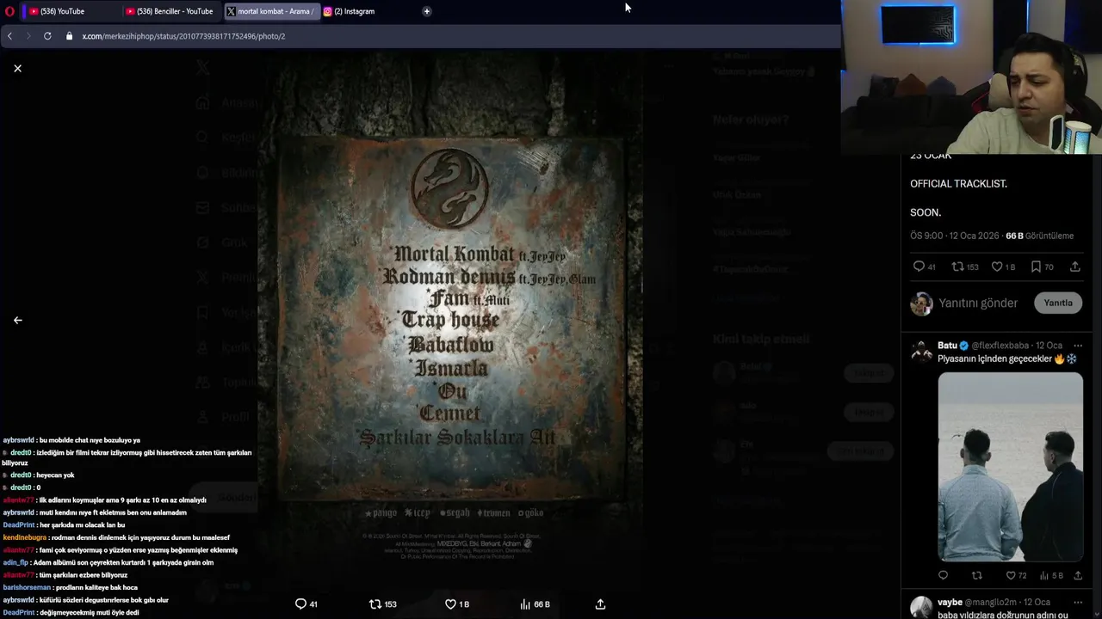Click the browser forward arrow
This screenshot has width=1102, height=619.
28,36
